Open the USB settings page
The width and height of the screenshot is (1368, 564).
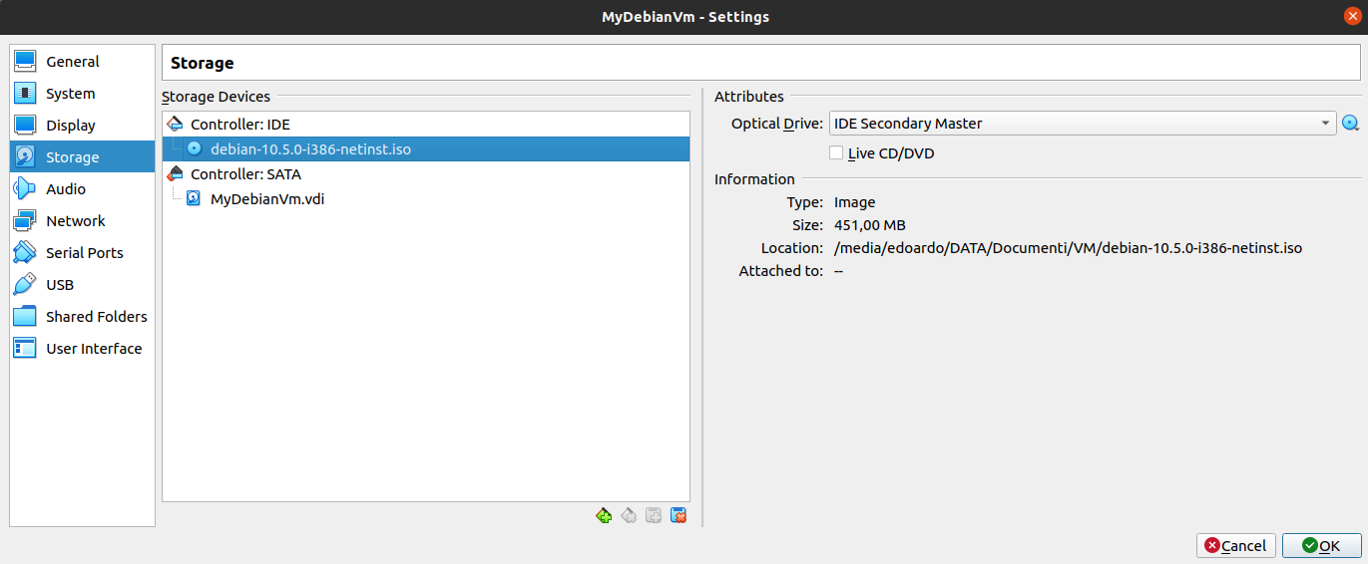tap(82, 285)
